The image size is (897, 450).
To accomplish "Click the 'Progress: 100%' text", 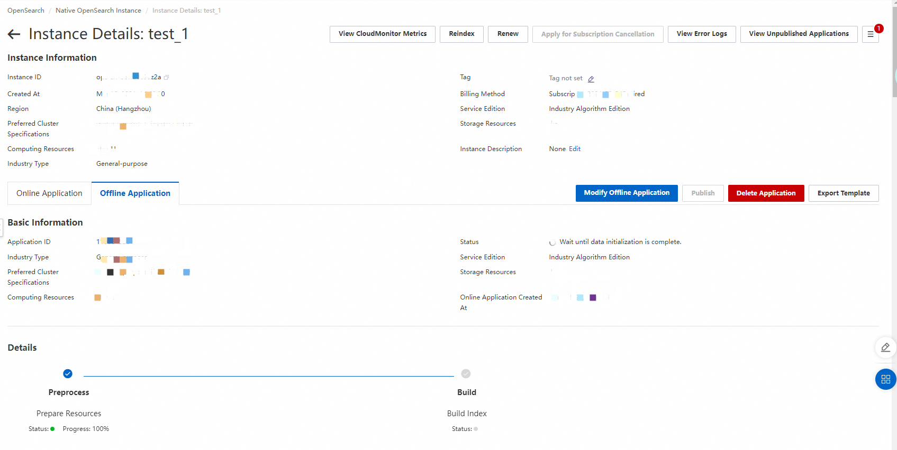I will click(x=86, y=429).
